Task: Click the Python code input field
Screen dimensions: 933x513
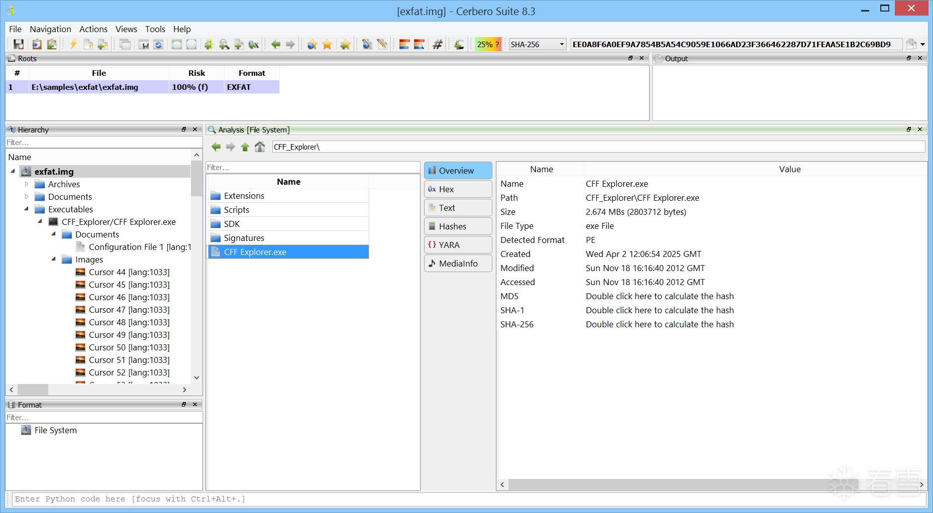Action: [x=469, y=499]
